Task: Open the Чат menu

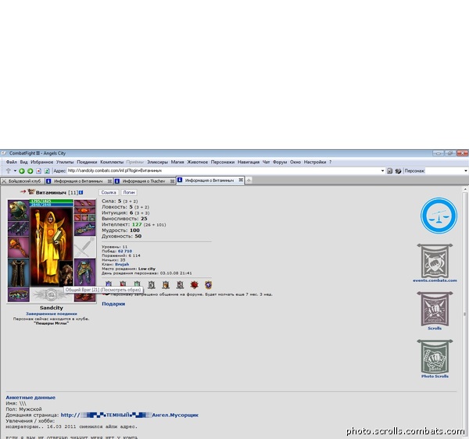Action: pyautogui.click(x=267, y=162)
